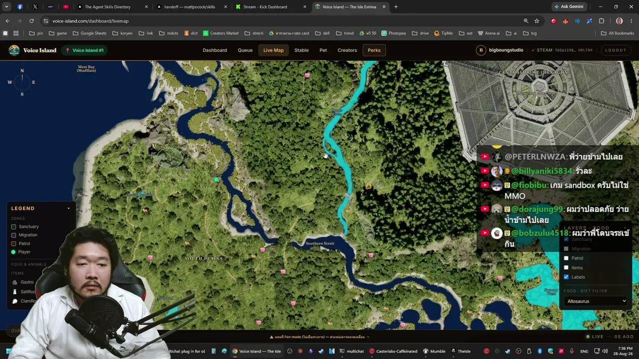Switch to the handoff mattpocock/skills tab
639x359 pixels.
tap(193, 6)
